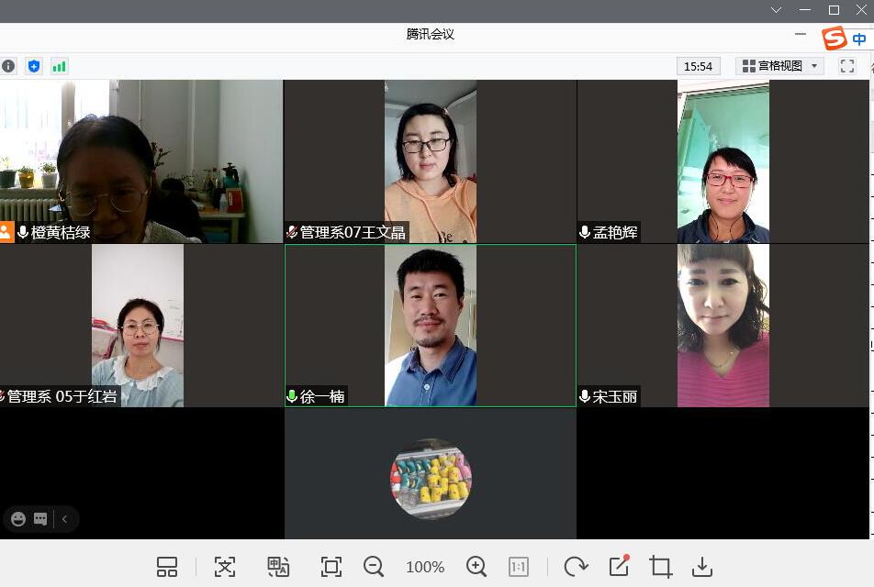Click the muted mic icon of 管理系07王文晶
This screenshot has width=874, height=587.
292,232
